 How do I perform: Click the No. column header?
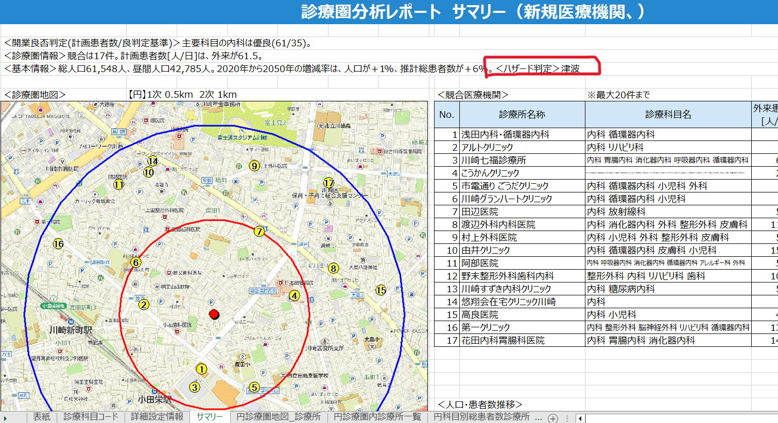447,114
